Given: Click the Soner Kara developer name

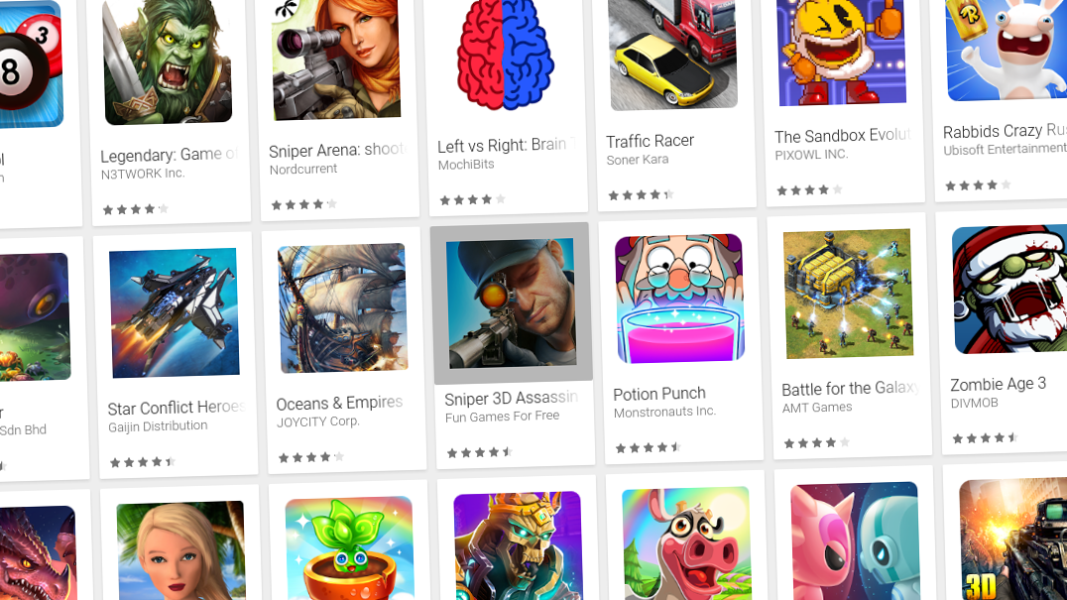Looking at the screenshot, I should (638, 160).
